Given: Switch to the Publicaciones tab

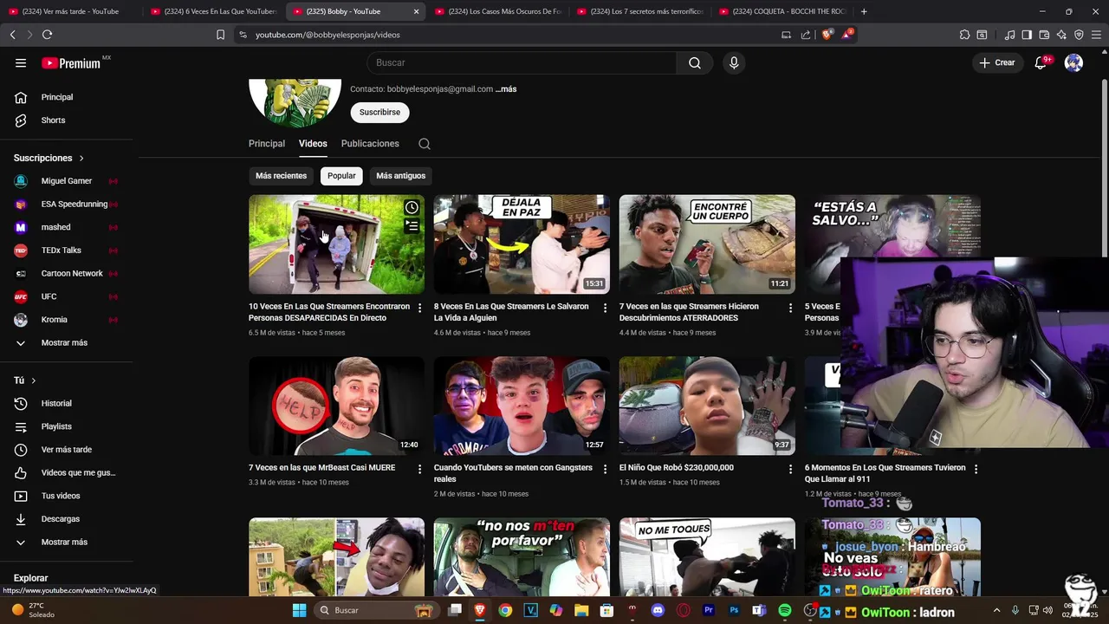Looking at the screenshot, I should point(370,144).
